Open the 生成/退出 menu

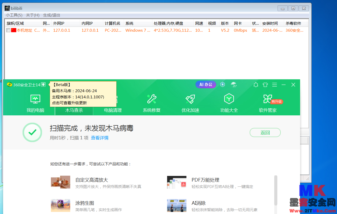(52, 15)
